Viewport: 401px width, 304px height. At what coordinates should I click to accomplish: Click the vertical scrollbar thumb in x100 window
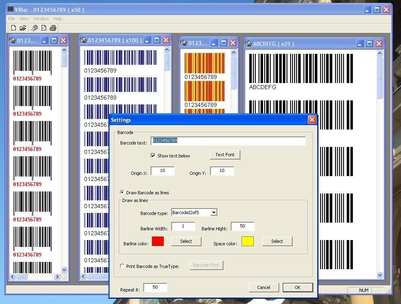[x=167, y=62]
